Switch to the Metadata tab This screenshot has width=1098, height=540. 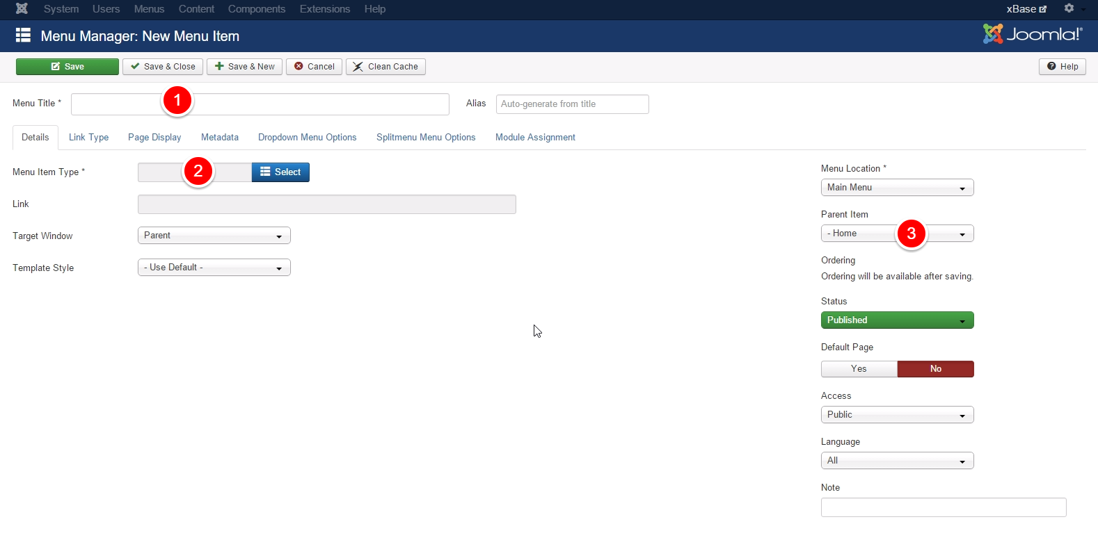tap(220, 138)
